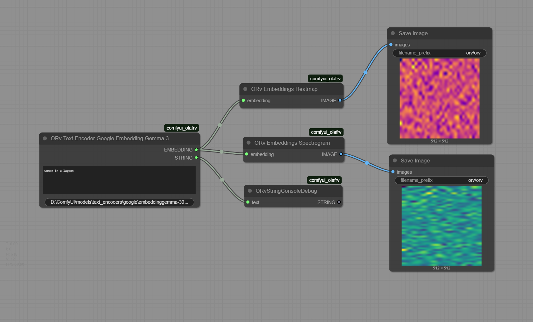Click the comfyui_olafrv badge above Text Encoder node
The width and height of the screenshot is (533, 322).
click(x=182, y=128)
